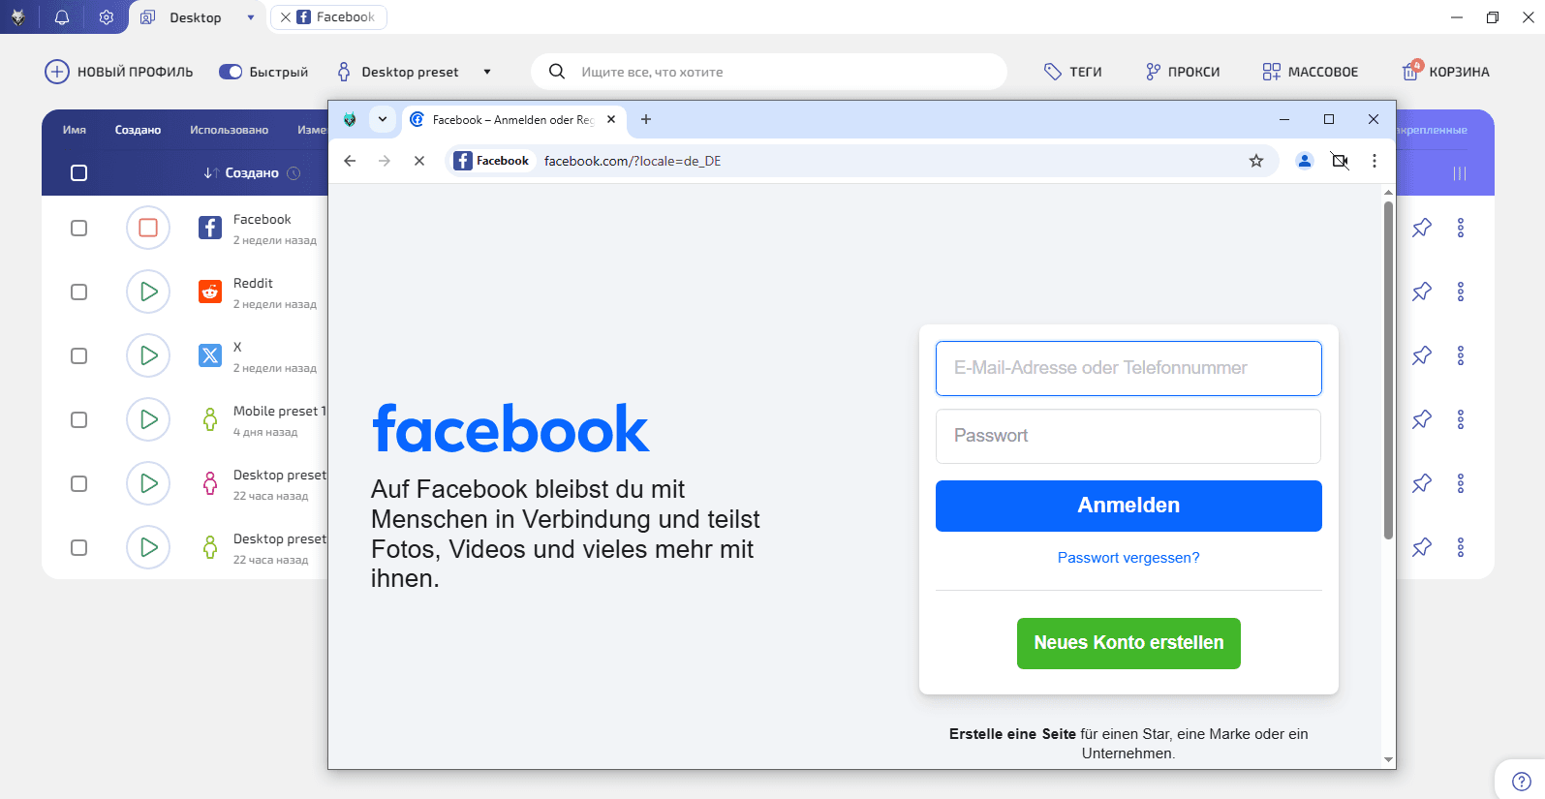Sort by the Использовано column header
The height and width of the screenshot is (799, 1545).
(x=229, y=130)
